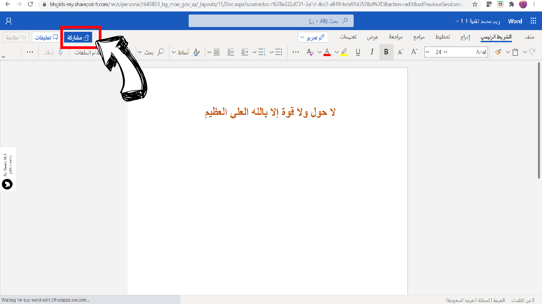Bookmark the page with the star icon

[x=475, y=4]
